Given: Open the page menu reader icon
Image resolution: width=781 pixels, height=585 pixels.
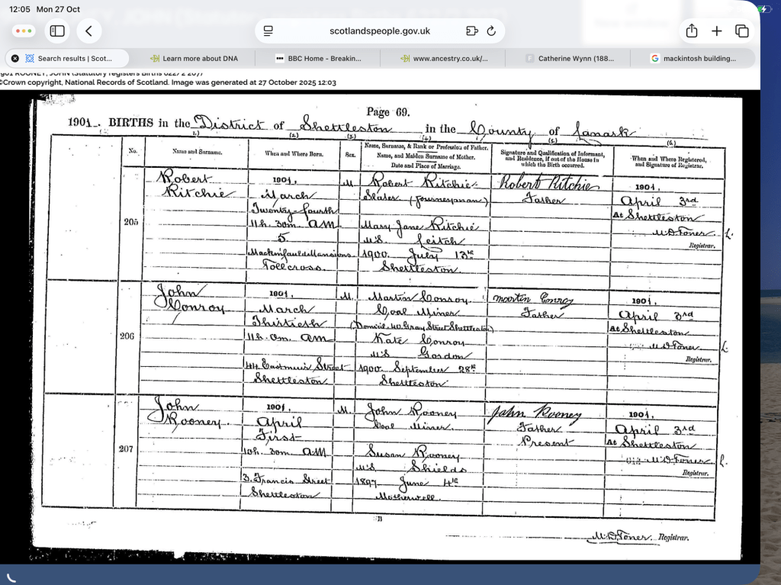Looking at the screenshot, I should tap(268, 31).
